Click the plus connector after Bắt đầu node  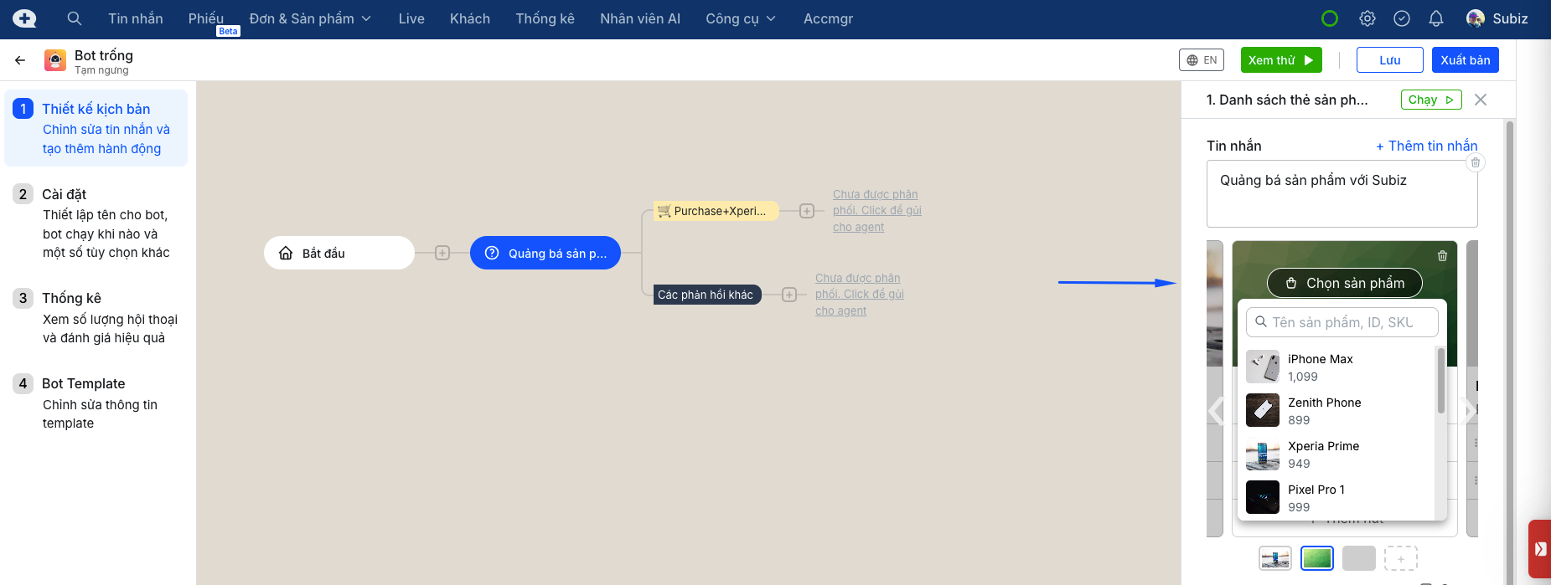442,253
